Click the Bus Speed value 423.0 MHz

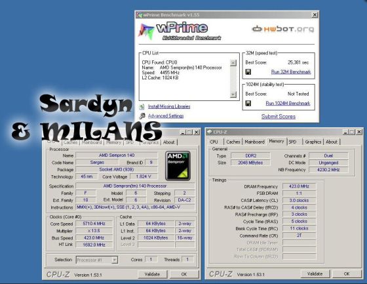(x=94, y=238)
